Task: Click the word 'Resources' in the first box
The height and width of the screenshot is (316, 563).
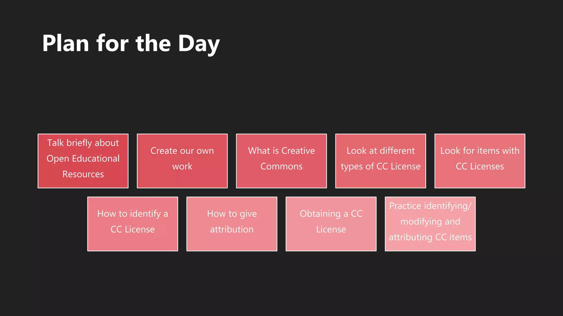Action: coord(83,174)
